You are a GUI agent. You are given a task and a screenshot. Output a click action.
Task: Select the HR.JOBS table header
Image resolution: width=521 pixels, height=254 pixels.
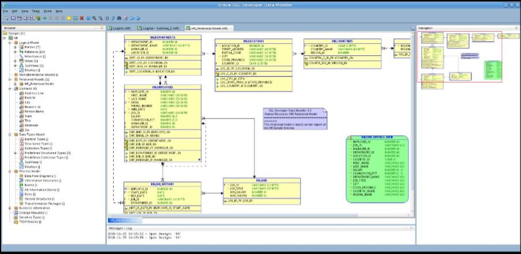pos(262,180)
